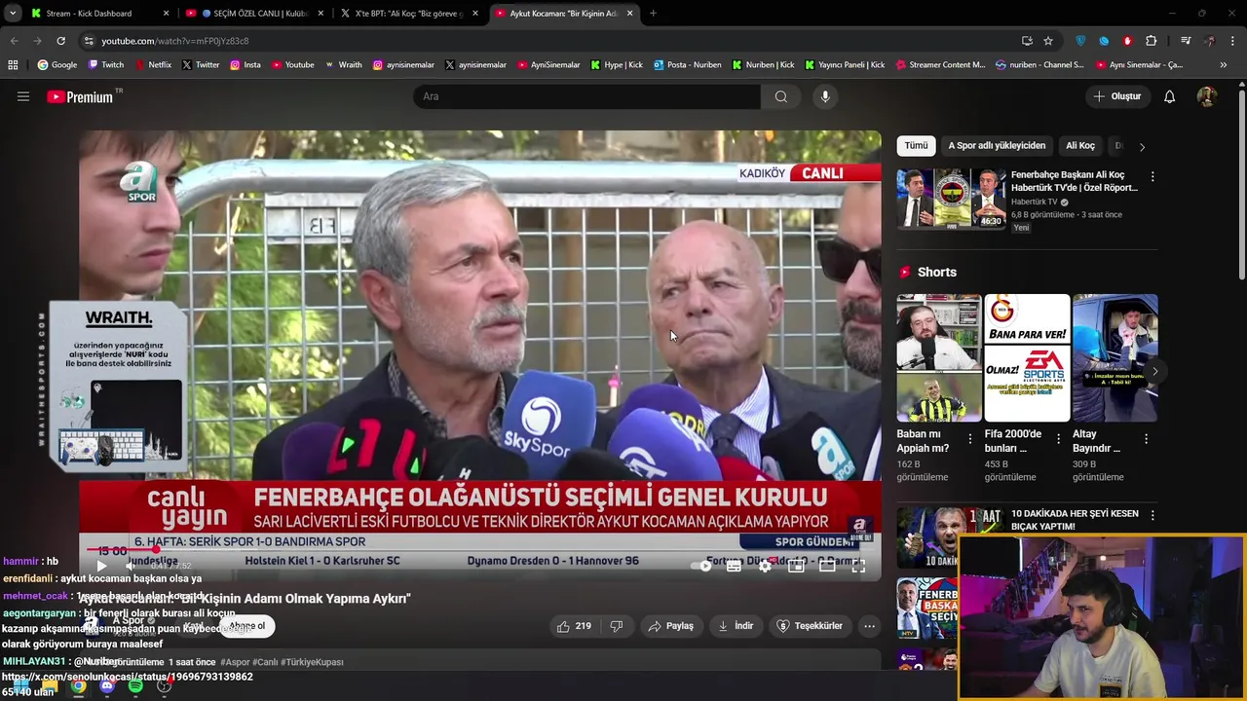The width and height of the screenshot is (1247, 701).
Task: Open the Netflix bookmark
Action: tap(153, 65)
